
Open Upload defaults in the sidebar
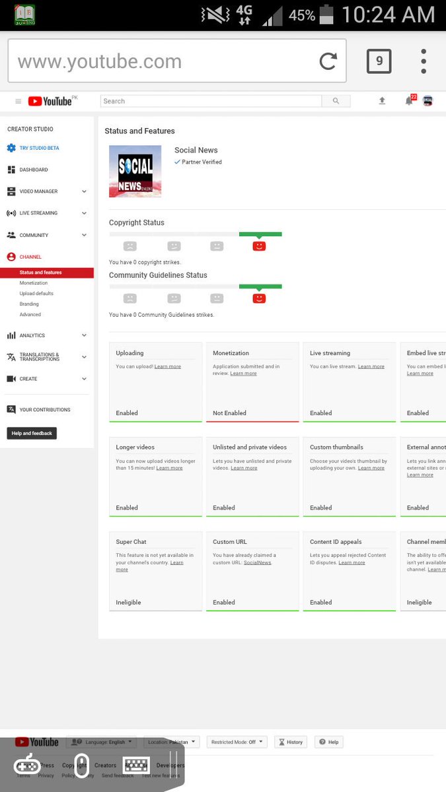36,294
